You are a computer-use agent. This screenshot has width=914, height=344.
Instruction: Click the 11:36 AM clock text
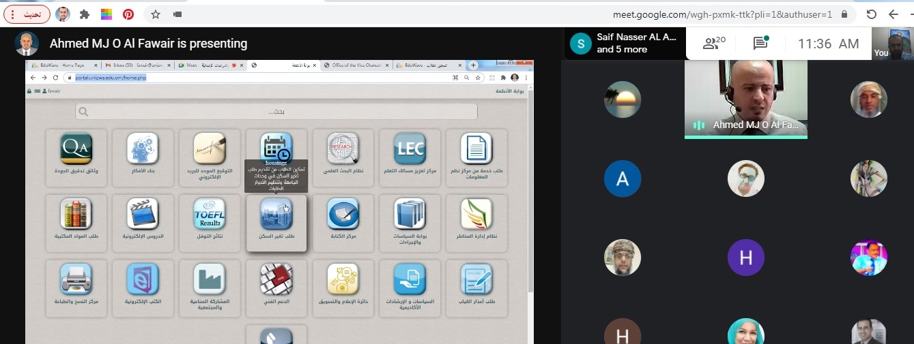pyautogui.click(x=829, y=44)
